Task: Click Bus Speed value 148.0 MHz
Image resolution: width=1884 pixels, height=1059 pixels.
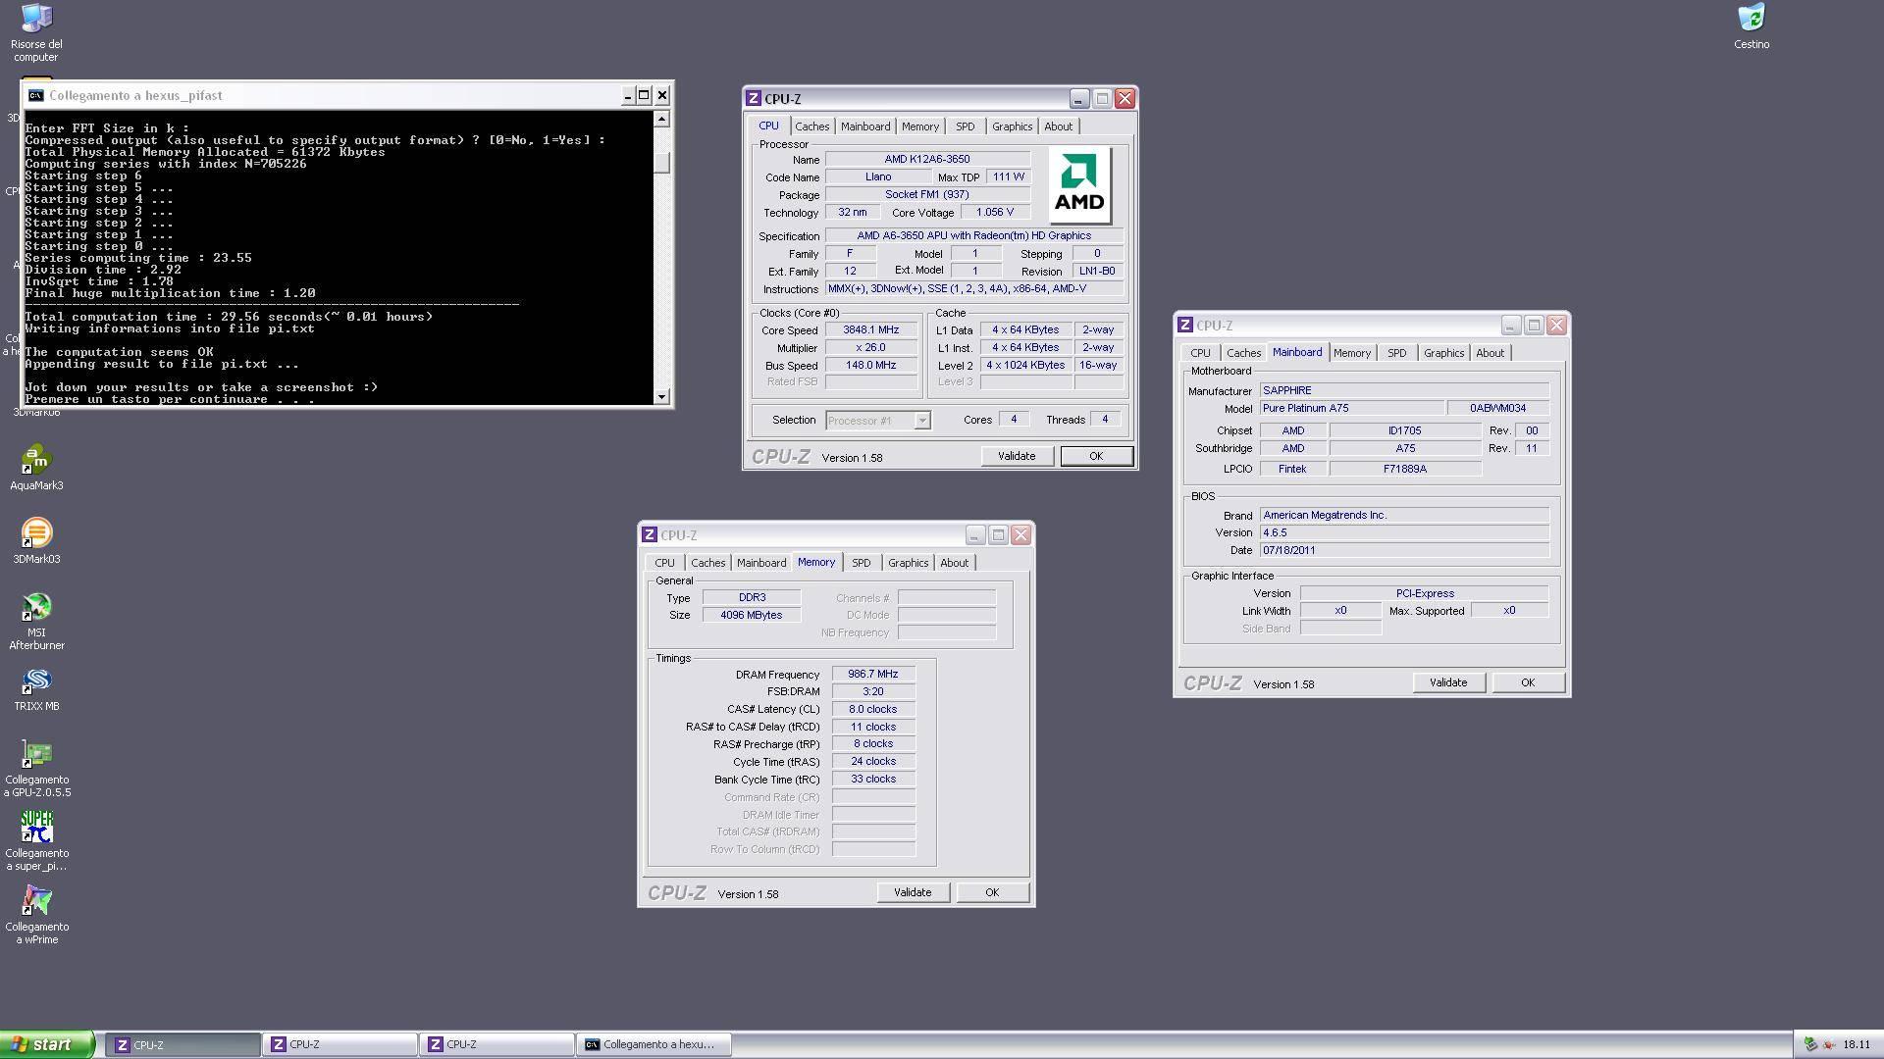Action: click(871, 366)
